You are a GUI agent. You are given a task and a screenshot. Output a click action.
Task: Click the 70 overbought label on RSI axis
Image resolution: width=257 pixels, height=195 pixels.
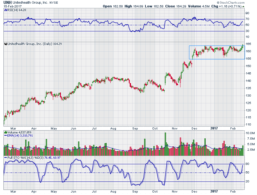[x=247, y=19]
